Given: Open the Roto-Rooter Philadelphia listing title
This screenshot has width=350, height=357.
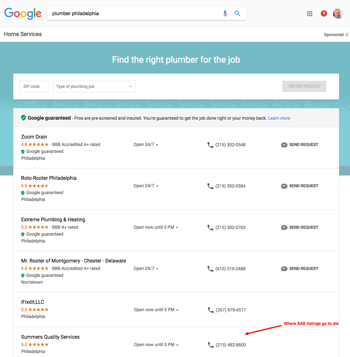Looking at the screenshot, I should [x=49, y=178].
